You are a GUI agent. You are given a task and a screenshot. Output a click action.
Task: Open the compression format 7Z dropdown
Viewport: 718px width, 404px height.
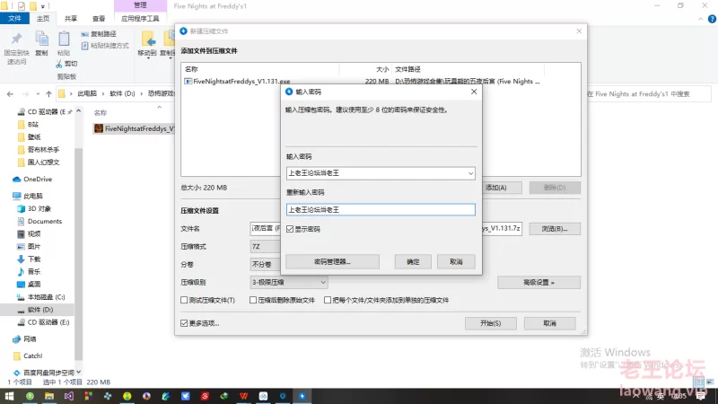click(266, 246)
